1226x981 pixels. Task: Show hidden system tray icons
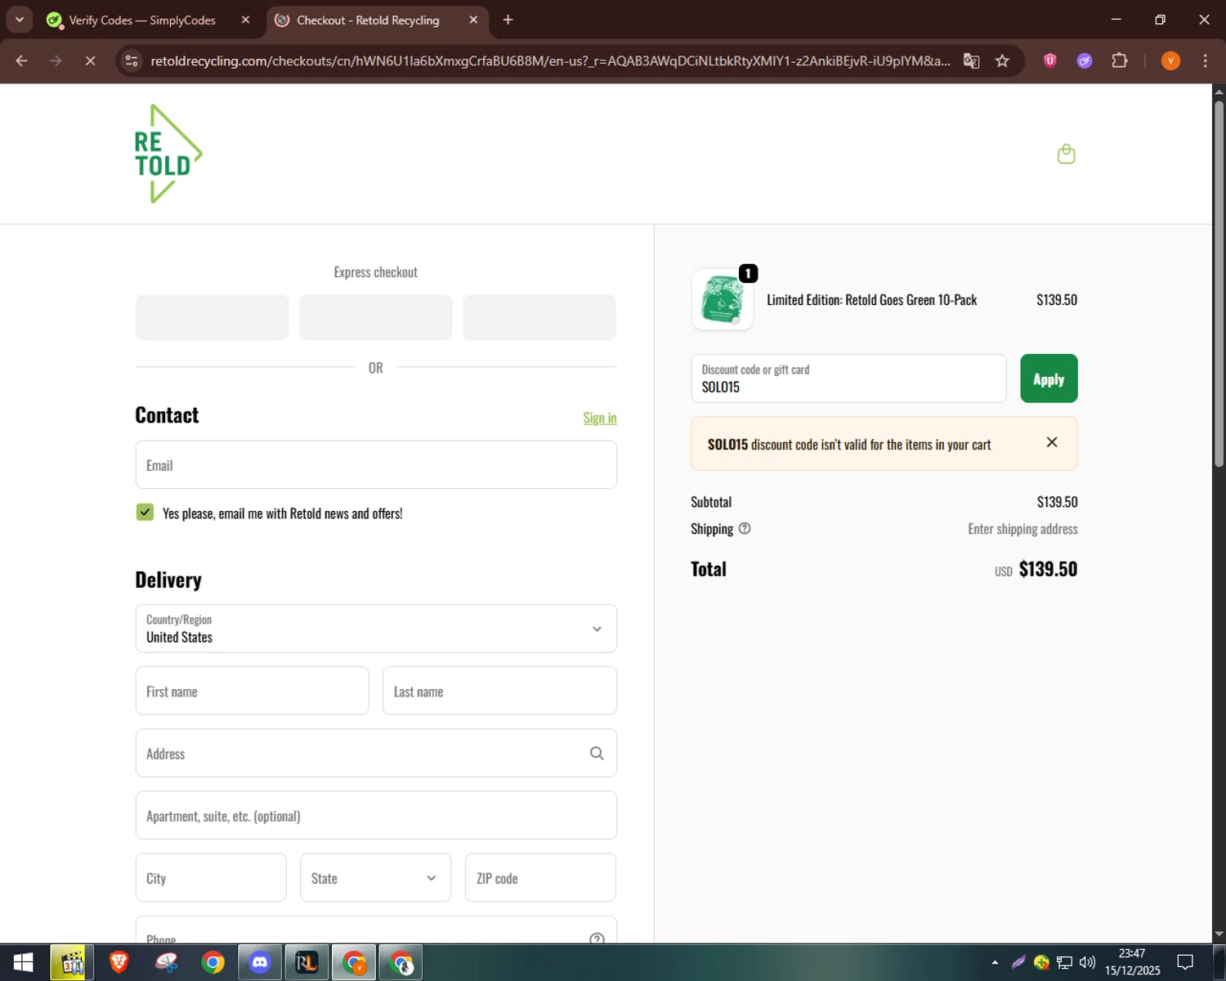[x=995, y=962]
